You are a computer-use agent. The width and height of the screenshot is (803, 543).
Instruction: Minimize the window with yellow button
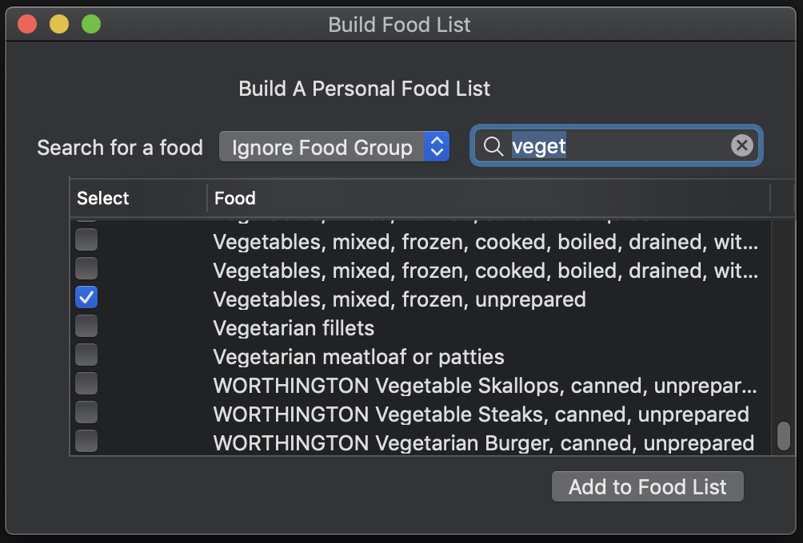59,25
